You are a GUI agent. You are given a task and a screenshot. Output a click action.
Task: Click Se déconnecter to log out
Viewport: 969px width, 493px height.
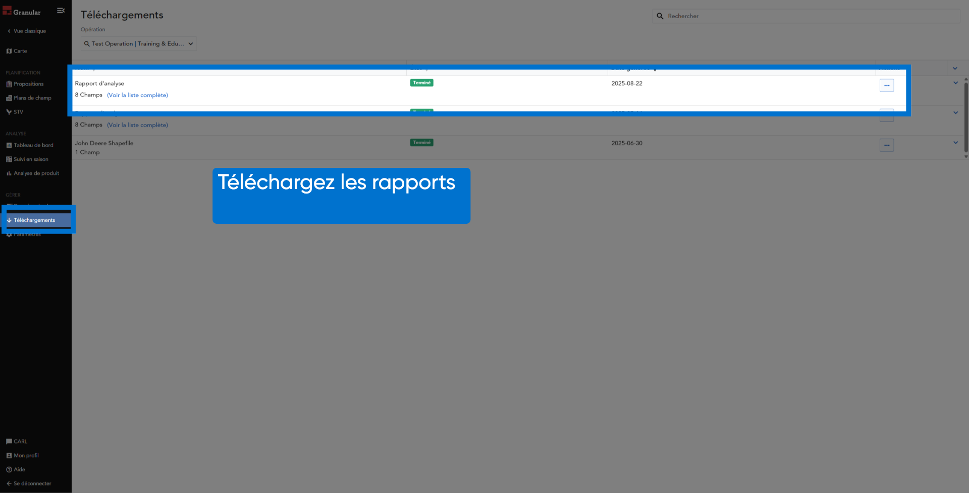pyautogui.click(x=29, y=484)
